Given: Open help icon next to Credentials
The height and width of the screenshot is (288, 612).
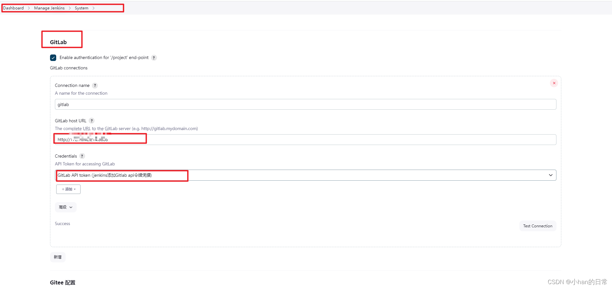Looking at the screenshot, I should [x=82, y=156].
